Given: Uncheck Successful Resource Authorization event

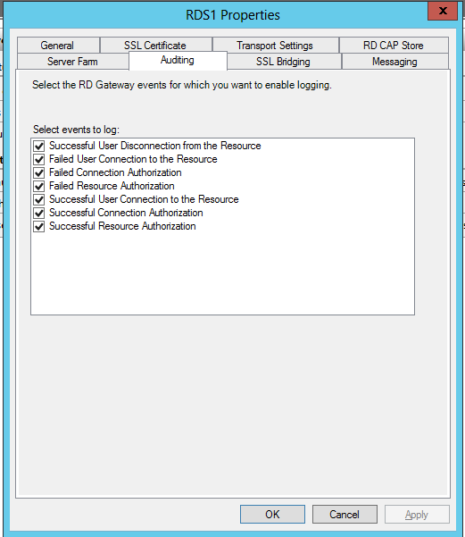Looking at the screenshot, I should [39, 226].
